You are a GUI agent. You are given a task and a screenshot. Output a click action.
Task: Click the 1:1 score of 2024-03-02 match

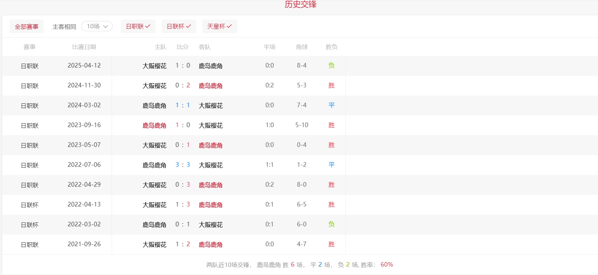pyautogui.click(x=182, y=106)
